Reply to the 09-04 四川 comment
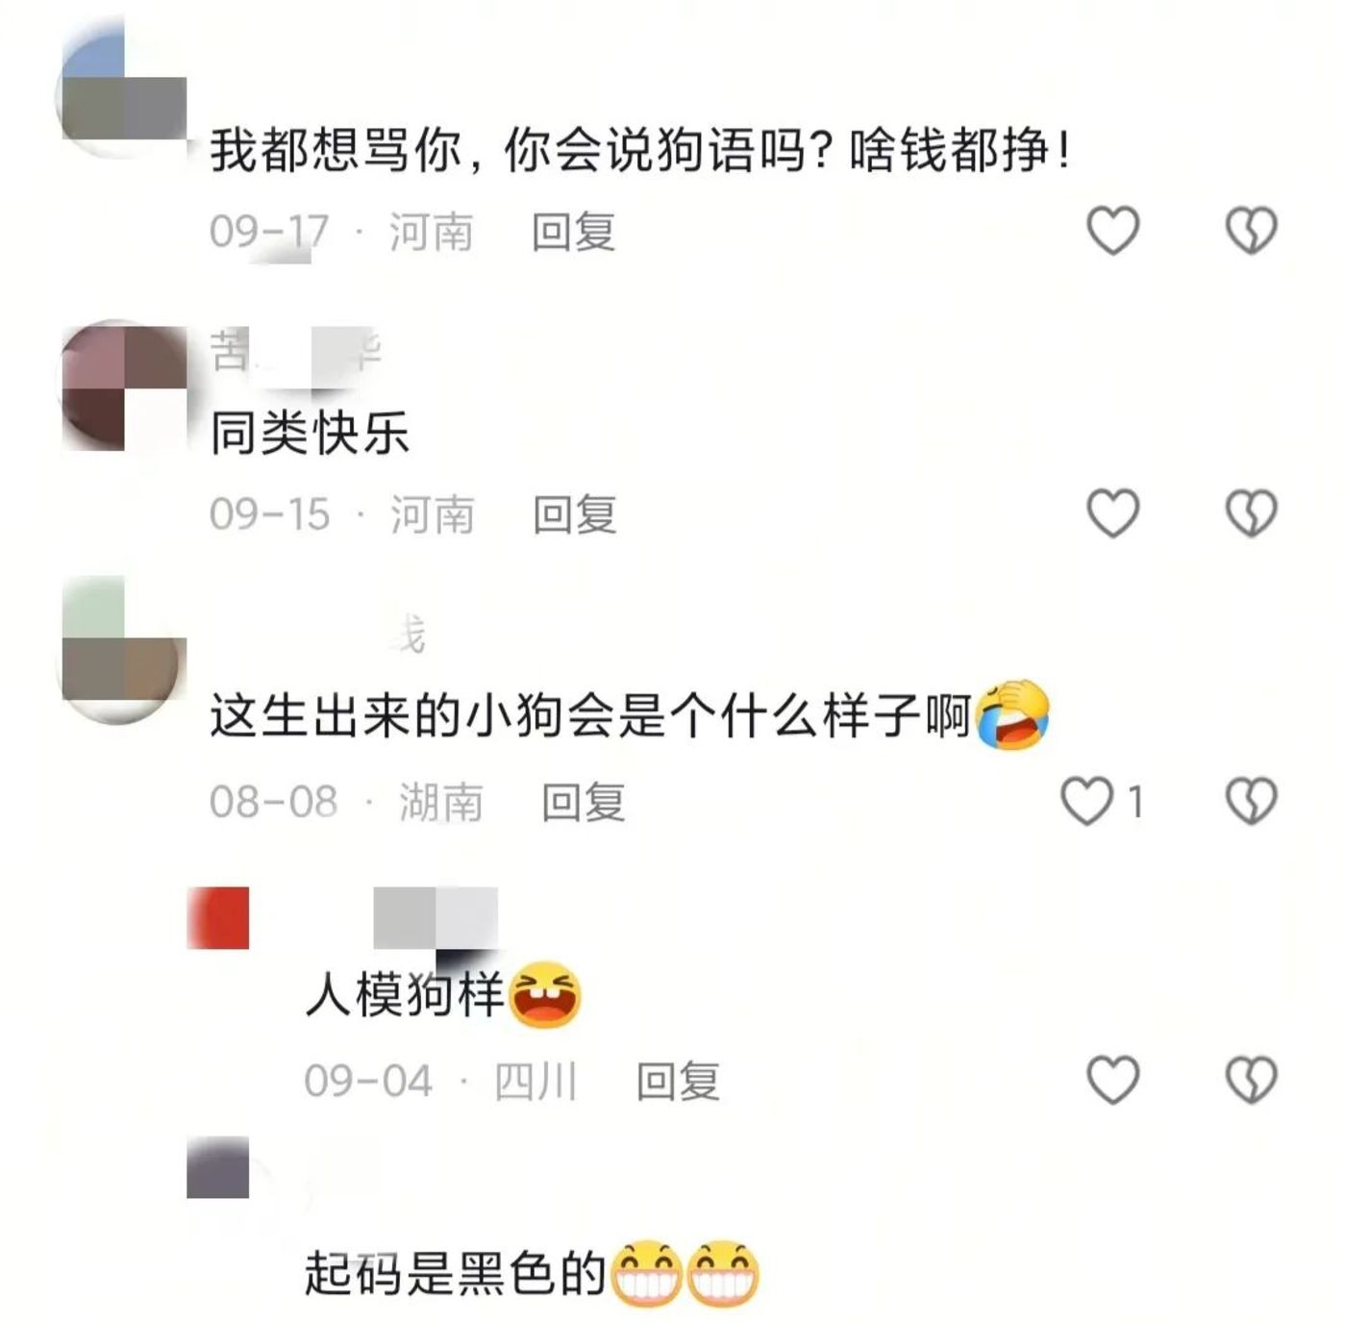The height and width of the screenshot is (1323, 1345). point(678,1082)
